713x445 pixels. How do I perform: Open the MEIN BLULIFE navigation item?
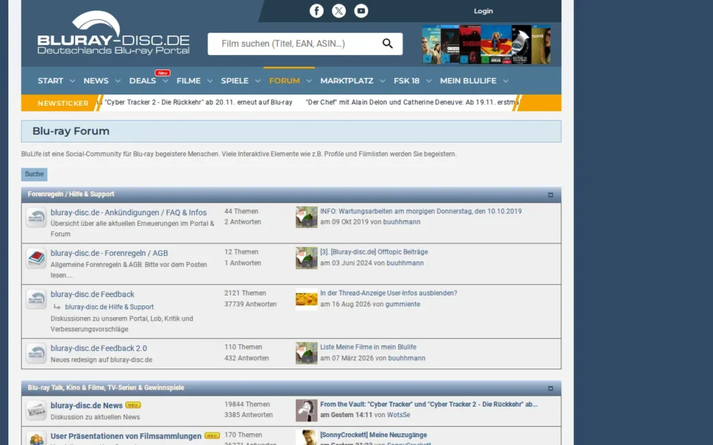pyautogui.click(x=468, y=81)
